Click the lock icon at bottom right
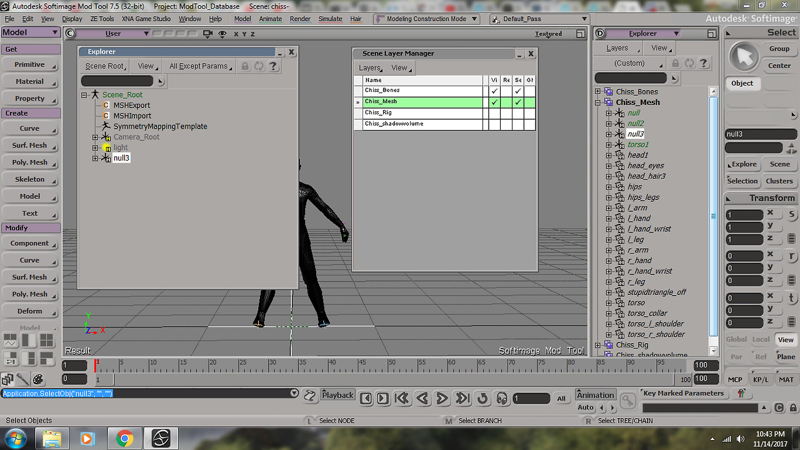800x450 pixels. click(x=792, y=408)
